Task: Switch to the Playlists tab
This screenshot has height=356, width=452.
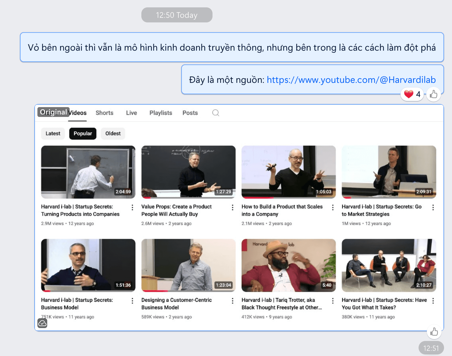Action: click(161, 113)
